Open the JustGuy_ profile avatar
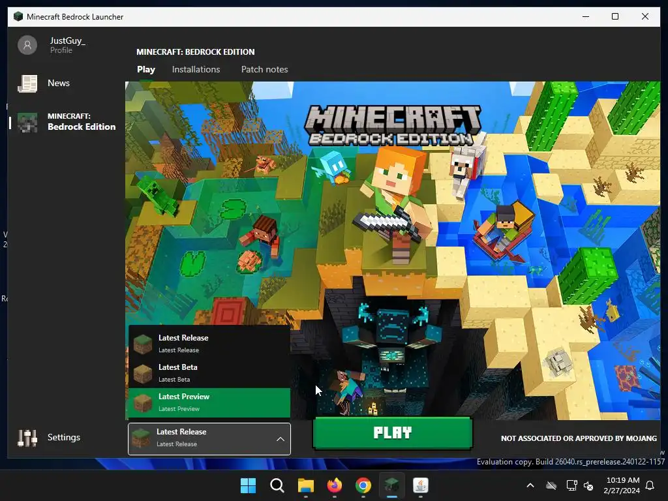Screen dimensions: 668x501 click(x=27, y=45)
